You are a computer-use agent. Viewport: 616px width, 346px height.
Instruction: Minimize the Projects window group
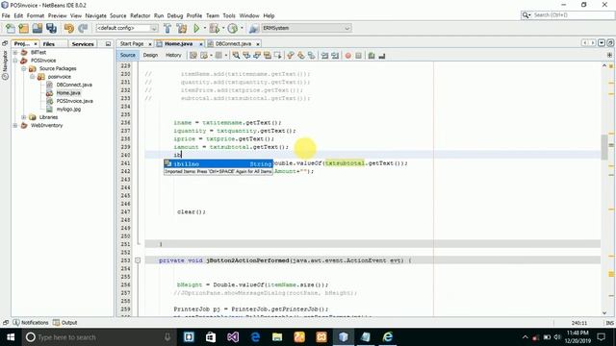[108, 44]
